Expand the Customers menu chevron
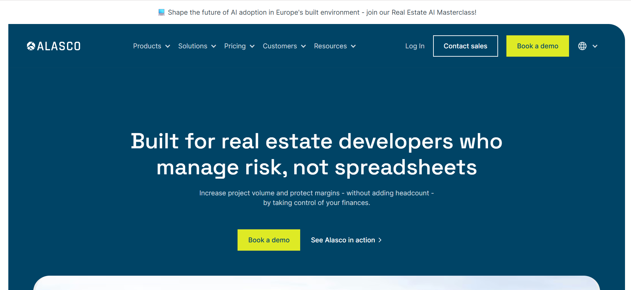This screenshot has height=290, width=631. click(303, 46)
